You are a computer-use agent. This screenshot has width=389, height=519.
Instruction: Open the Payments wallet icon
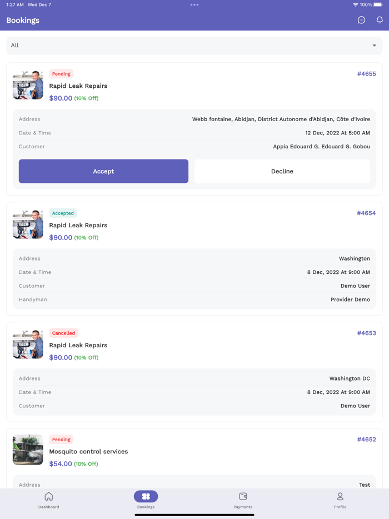point(243,497)
